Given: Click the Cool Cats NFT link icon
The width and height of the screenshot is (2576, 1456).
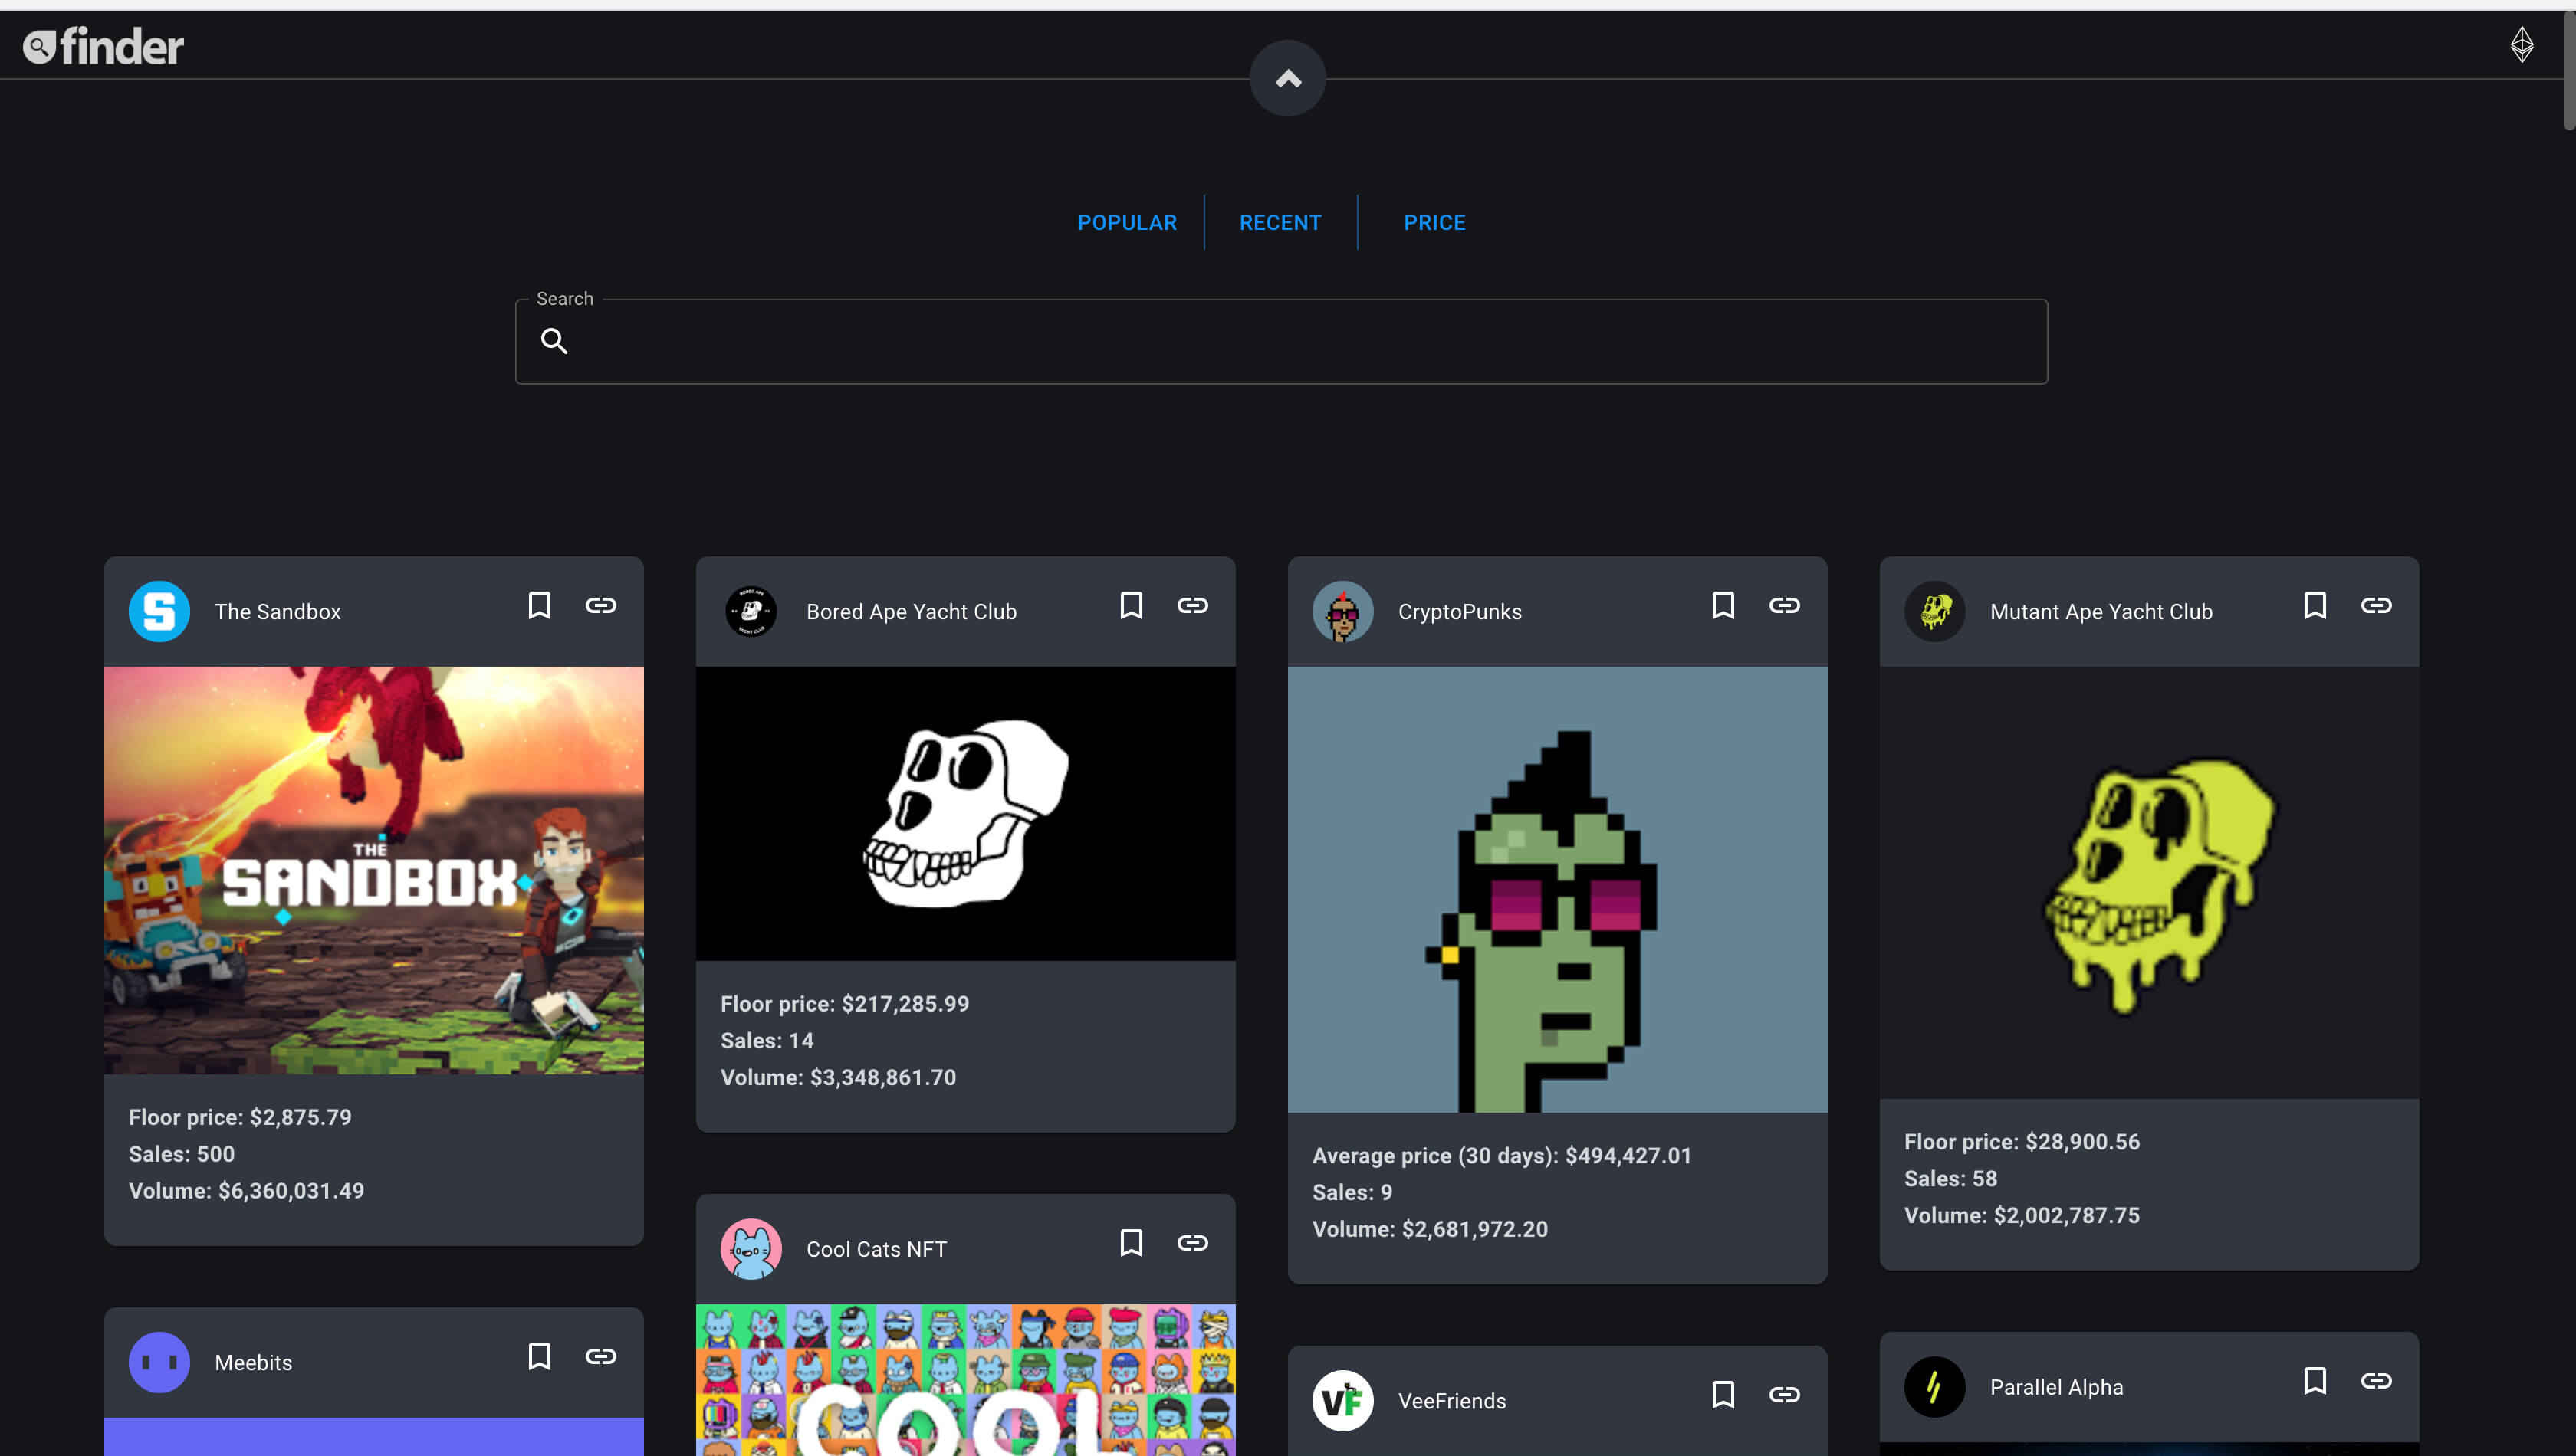Looking at the screenshot, I should point(1192,1242).
